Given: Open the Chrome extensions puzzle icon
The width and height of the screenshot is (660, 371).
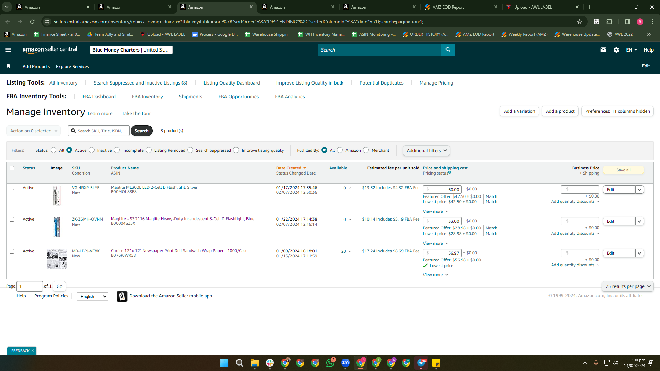Looking at the screenshot, I should (x=609, y=22).
